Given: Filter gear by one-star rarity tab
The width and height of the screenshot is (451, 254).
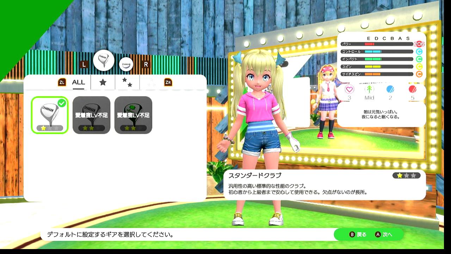Looking at the screenshot, I should click(x=103, y=82).
